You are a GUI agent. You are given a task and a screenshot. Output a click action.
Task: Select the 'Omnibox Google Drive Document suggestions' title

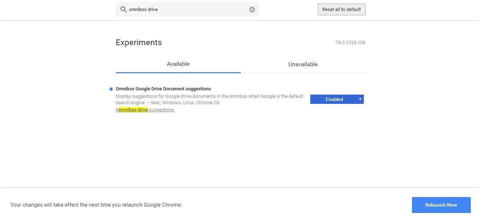tap(163, 89)
